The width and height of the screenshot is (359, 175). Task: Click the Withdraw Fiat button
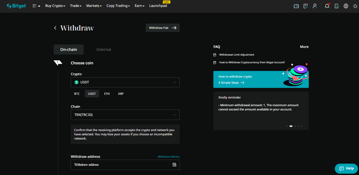pyautogui.click(x=162, y=28)
